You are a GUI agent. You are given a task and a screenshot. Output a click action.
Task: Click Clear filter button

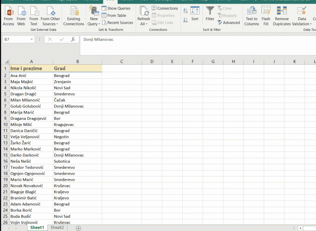(x=225, y=8)
